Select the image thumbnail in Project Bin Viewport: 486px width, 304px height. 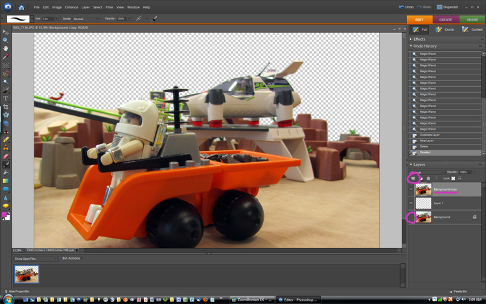click(27, 274)
